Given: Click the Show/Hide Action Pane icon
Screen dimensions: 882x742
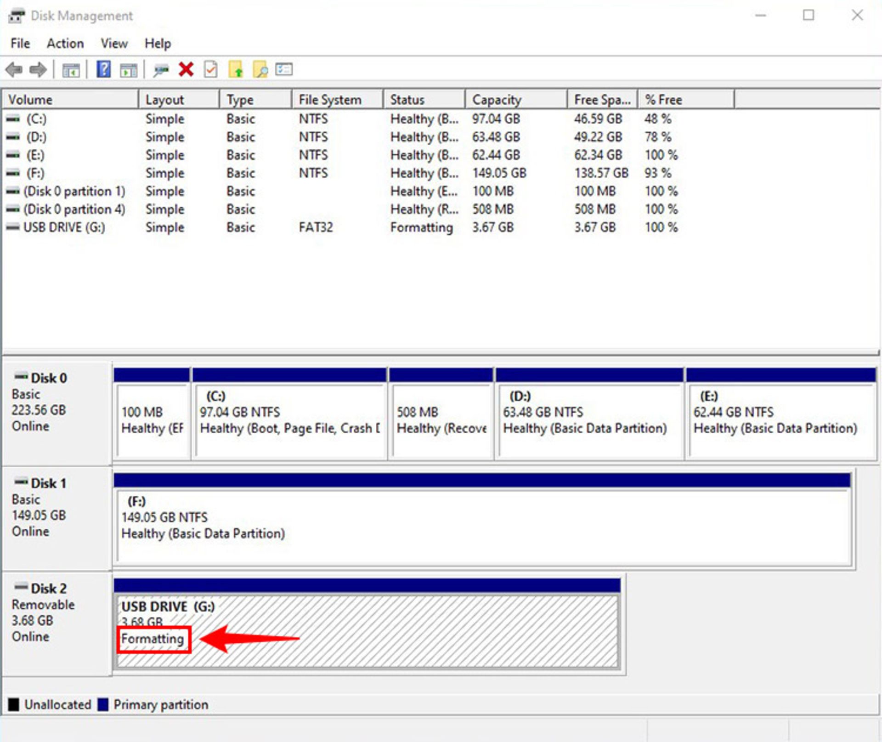Looking at the screenshot, I should coord(129,69).
